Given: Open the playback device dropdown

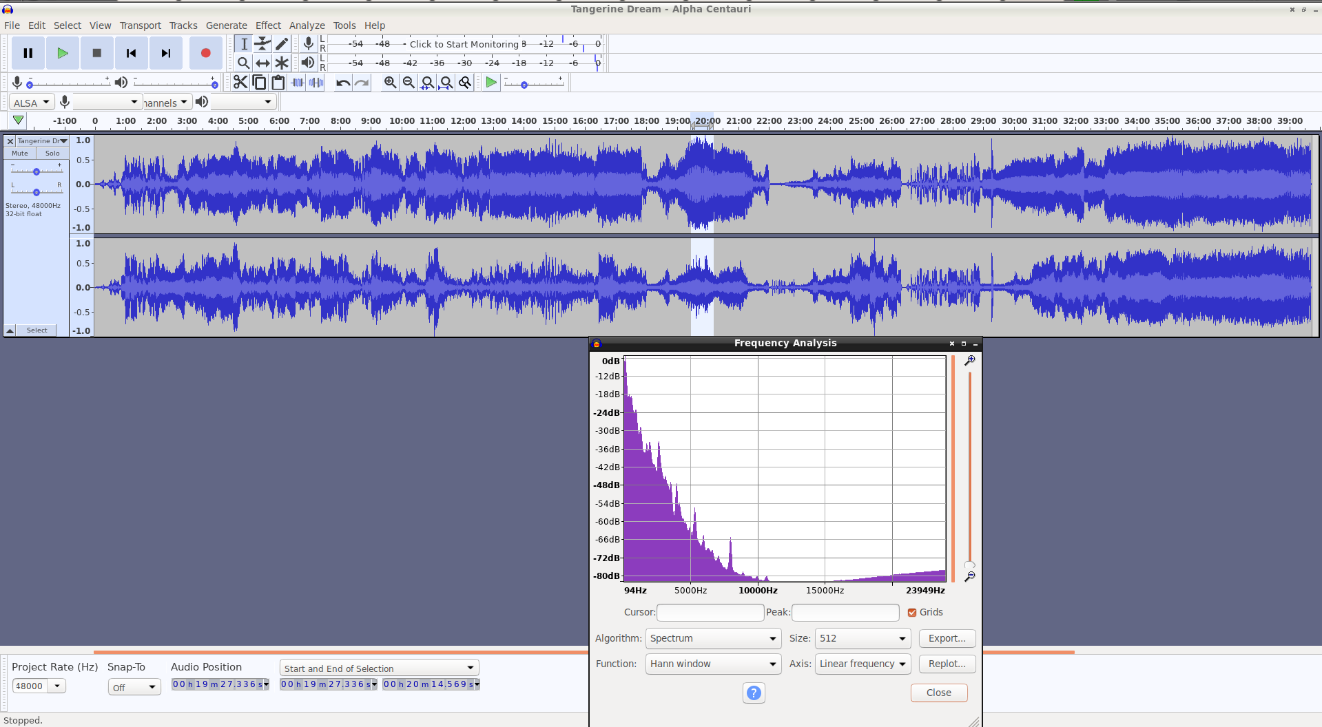Looking at the screenshot, I should (242, 103).
